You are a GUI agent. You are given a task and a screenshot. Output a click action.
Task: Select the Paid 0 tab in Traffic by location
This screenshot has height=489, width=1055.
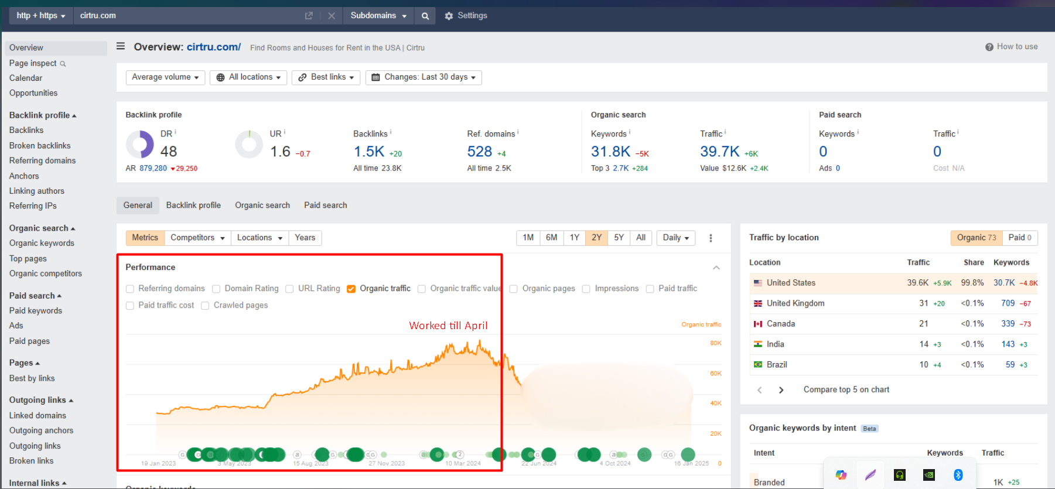click(x=1020, y=238)
